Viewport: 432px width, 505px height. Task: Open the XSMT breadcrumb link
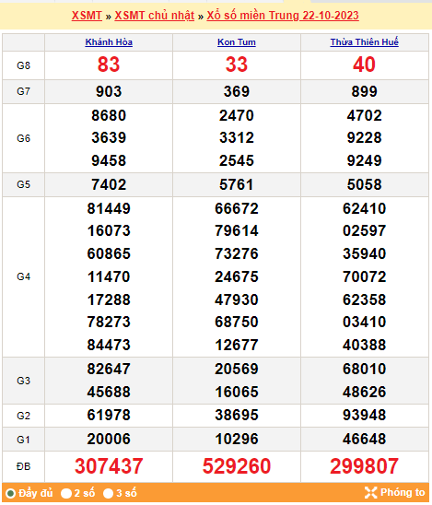tap(87, 16)
